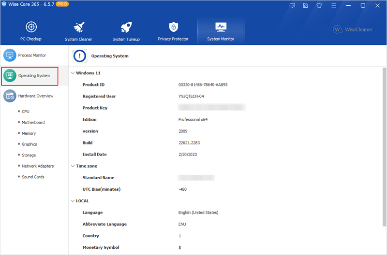Switch to System Cleaner tab label
This screenshot has width=387, height=255.
78,39
